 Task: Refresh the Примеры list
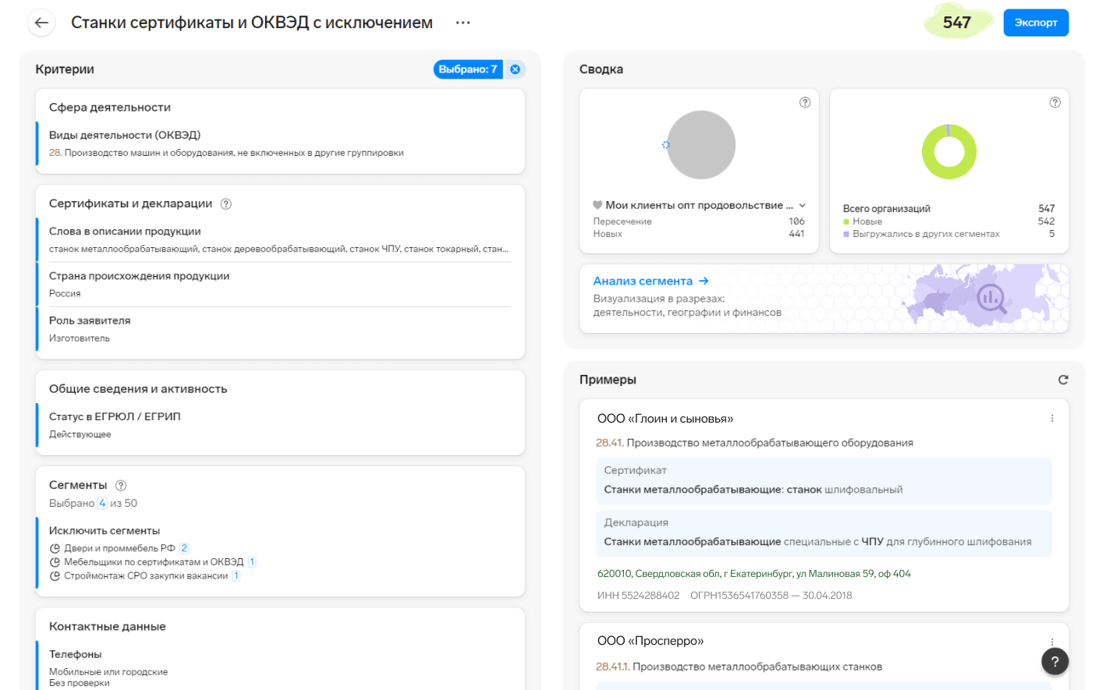[x=1063, y=380]
